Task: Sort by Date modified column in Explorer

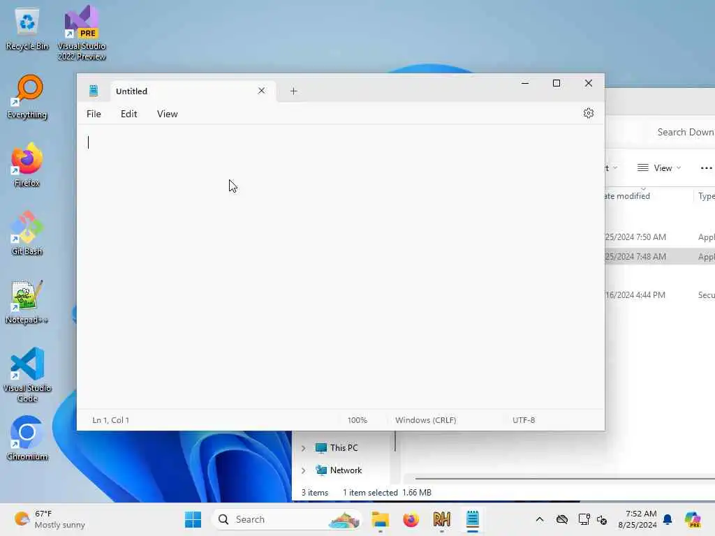Action: click(626, 196)
